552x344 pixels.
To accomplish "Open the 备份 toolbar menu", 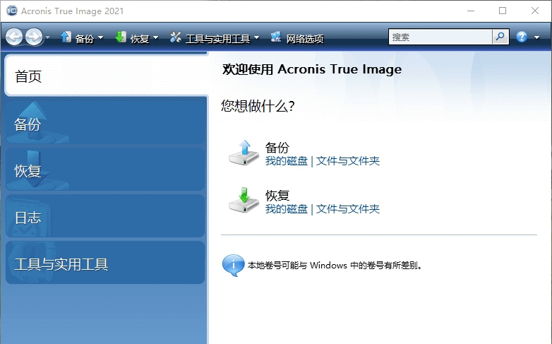I will 85,38.
